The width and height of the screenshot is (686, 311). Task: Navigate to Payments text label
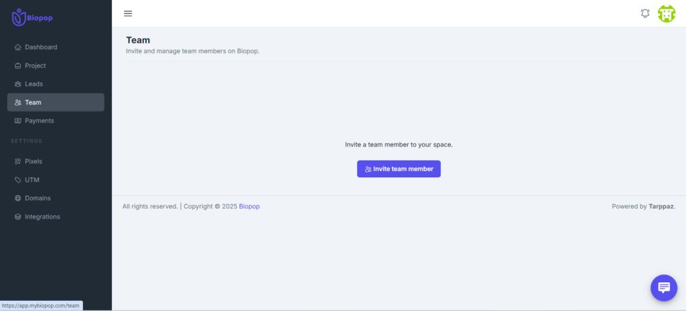[x=40, y=121]
